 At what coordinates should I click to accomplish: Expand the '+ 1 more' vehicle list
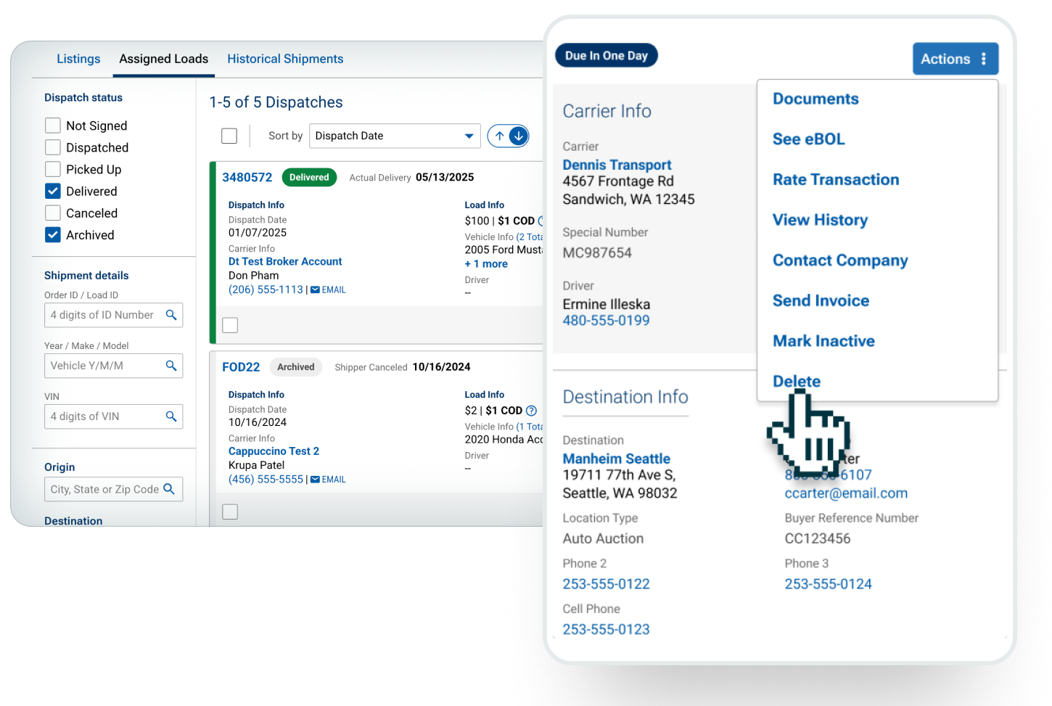(x=486, y=264)
